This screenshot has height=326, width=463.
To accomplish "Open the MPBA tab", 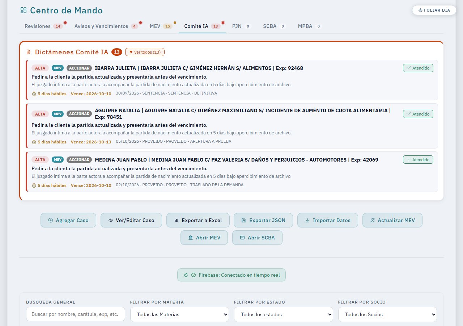I will point(310,26).
